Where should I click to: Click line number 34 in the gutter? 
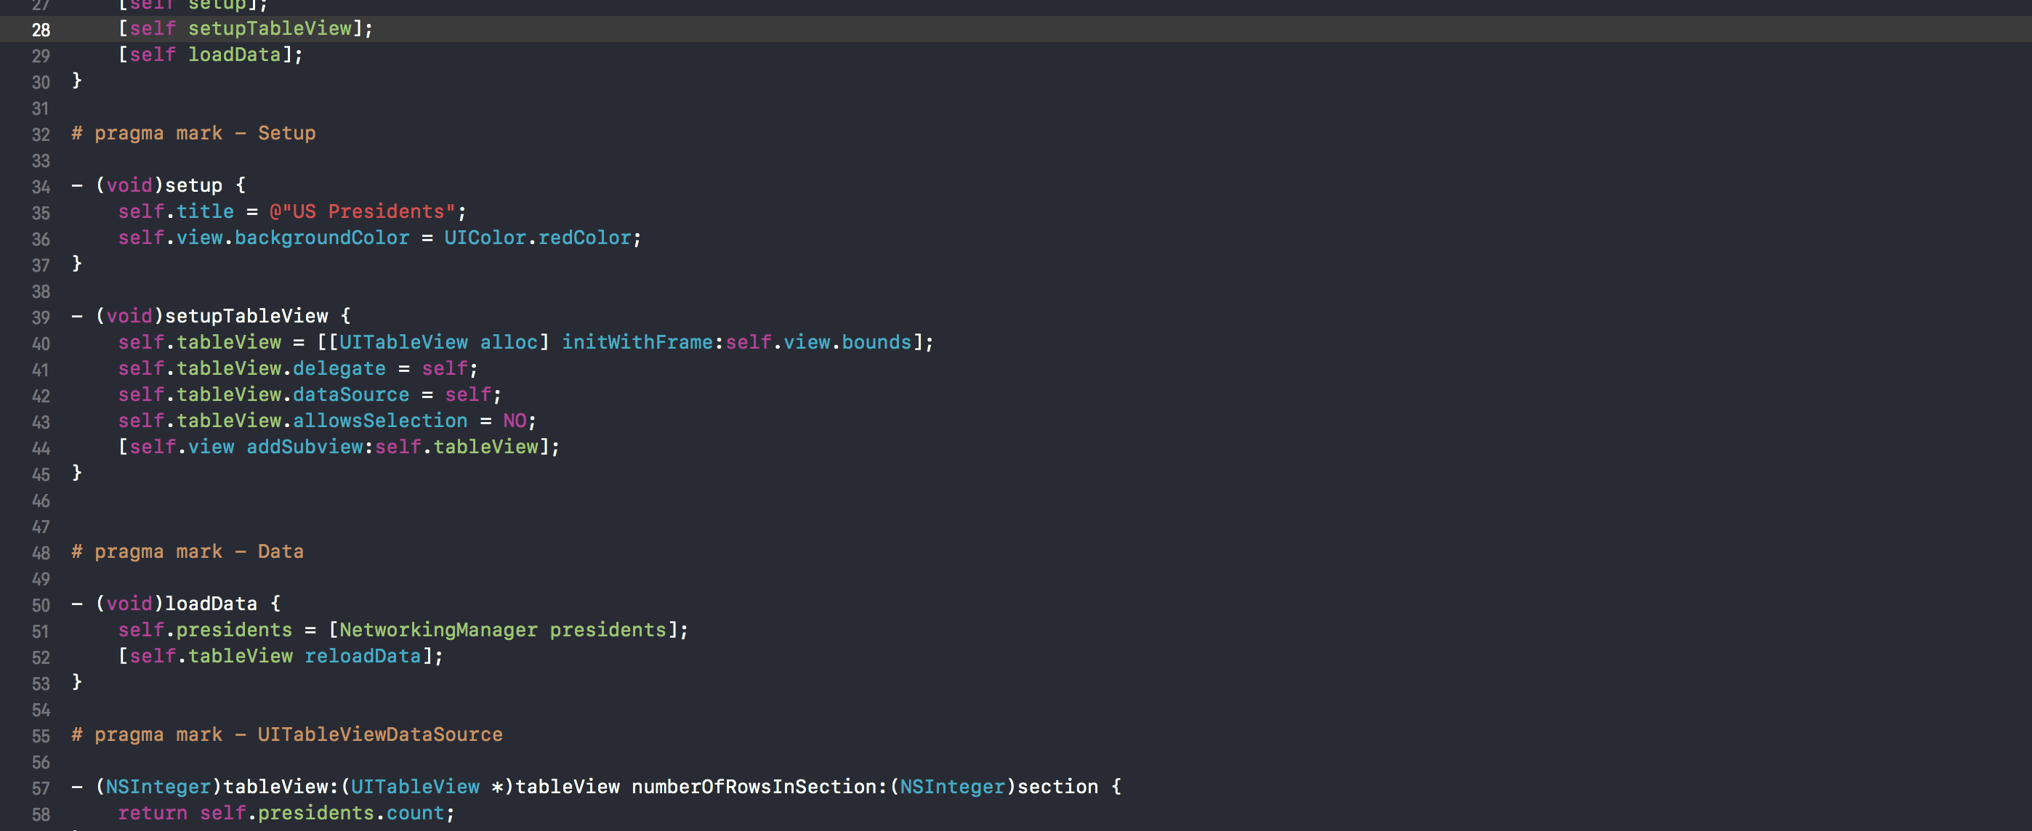click(x=41, y=187)
